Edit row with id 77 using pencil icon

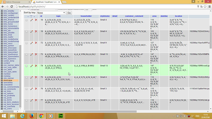(x=32, y=100)
